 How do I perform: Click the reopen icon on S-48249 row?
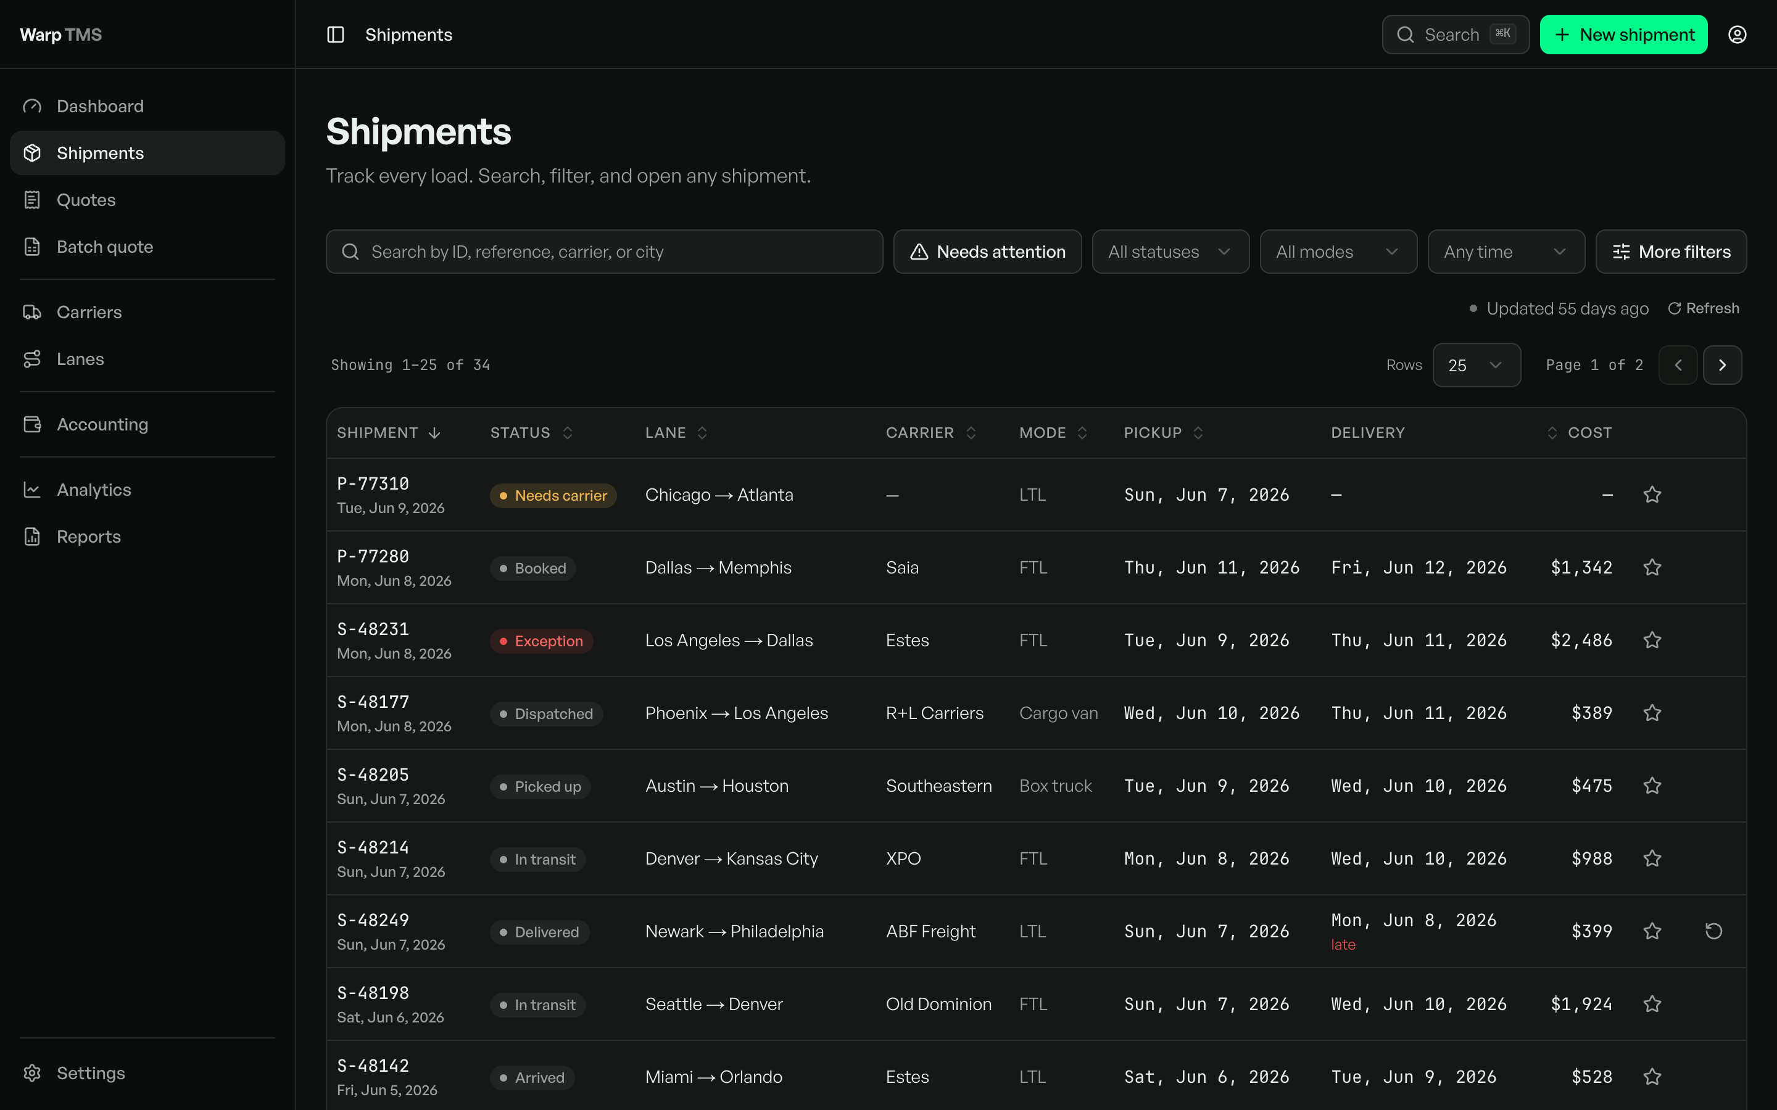[x=1713, y=931]
